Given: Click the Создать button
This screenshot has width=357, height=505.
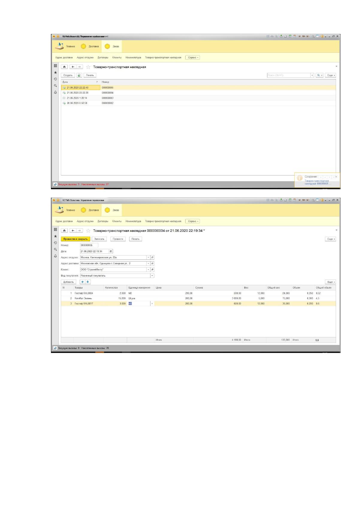Looking at the screenshot, I should click(68, 75).
